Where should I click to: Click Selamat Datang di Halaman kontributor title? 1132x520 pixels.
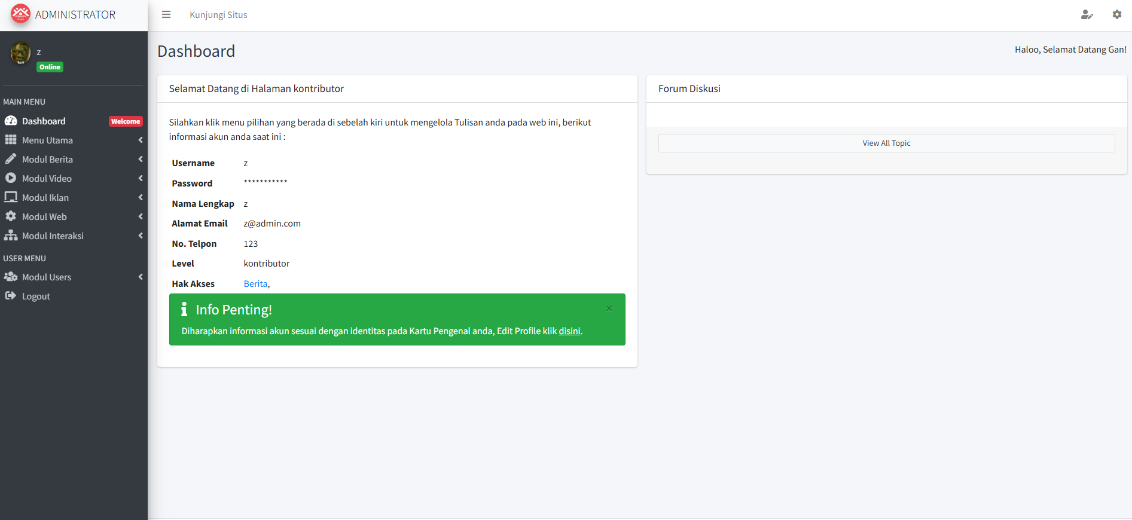pyautogui.click(x=257, y=88)
